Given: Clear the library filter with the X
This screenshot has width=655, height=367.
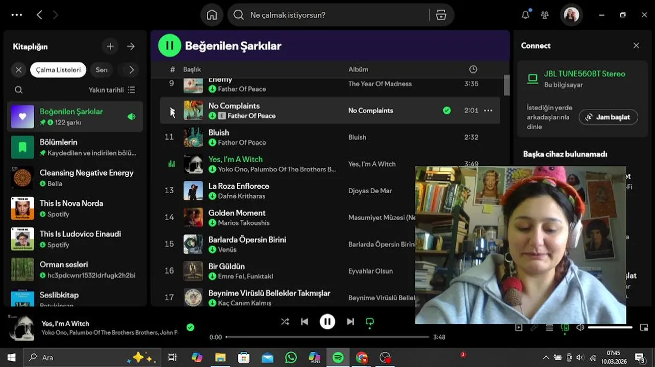Looking at the screenshot, I should (x=19, y=70).
